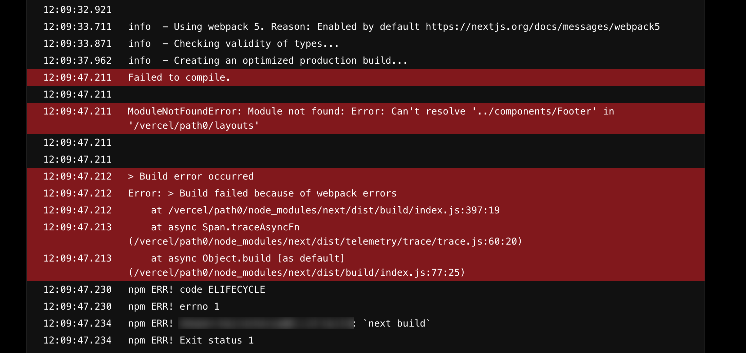This screenshot has height=353, width=746.
Task: Click "Creating an optimized production build..." line
Action: (291, 61)
